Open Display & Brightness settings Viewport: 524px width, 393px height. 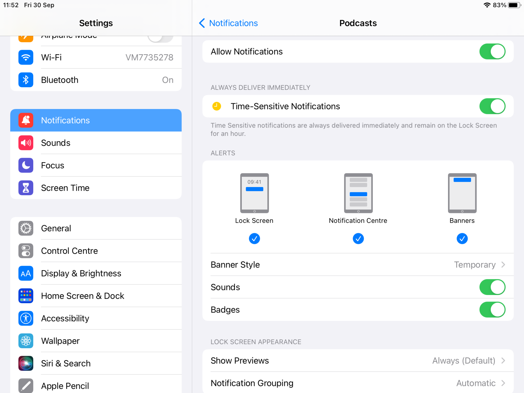pos(81,273)
